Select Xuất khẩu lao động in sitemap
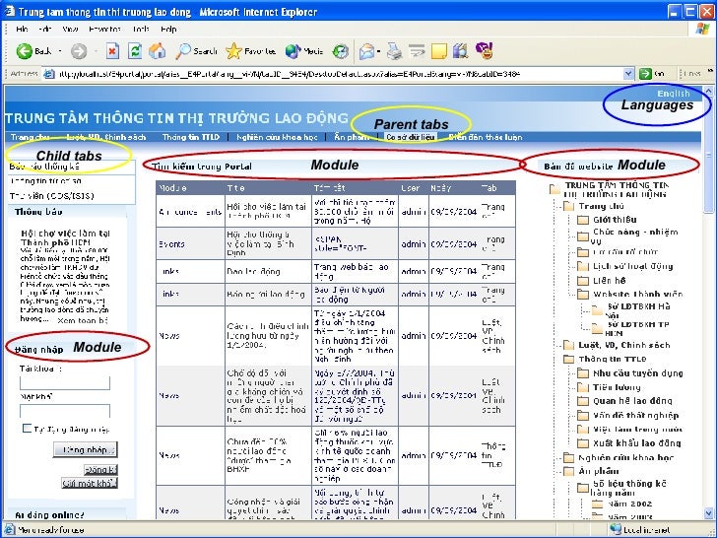 point(637,443)
